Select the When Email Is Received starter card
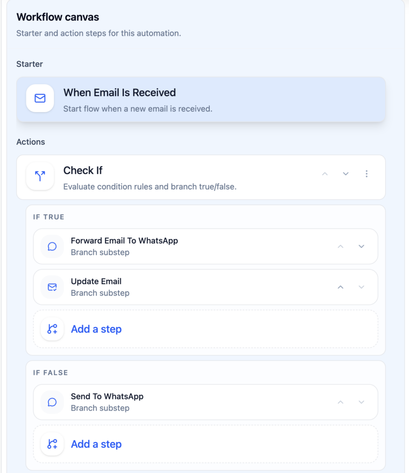The image size is (409, 473). click(201, 99)
